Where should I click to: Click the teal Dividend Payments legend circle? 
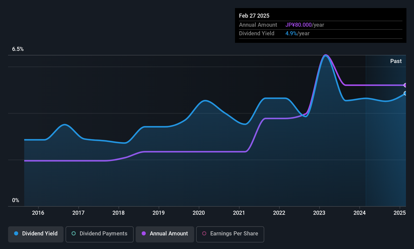[74, 234]
